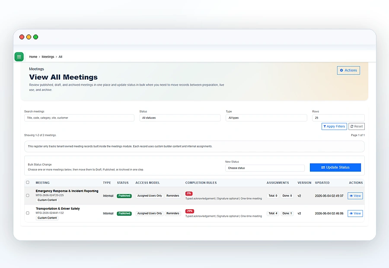Click Assigned Users Only in Emergency Response row
389x268 pixels.
click(x=150, y=196)
